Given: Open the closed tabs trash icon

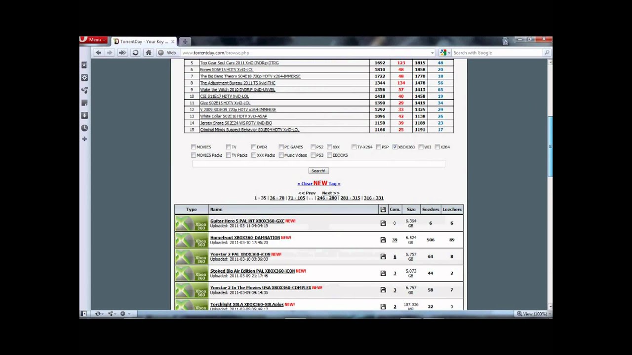Looking at the screenshot, I should [x=505, y=41].
